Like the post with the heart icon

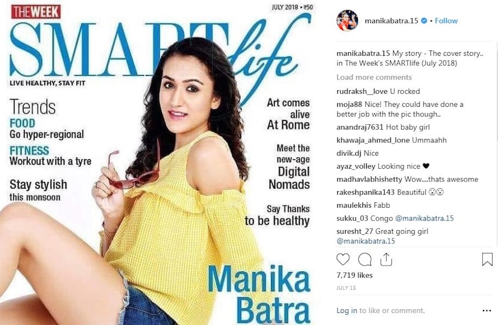(x=343, y=260)
